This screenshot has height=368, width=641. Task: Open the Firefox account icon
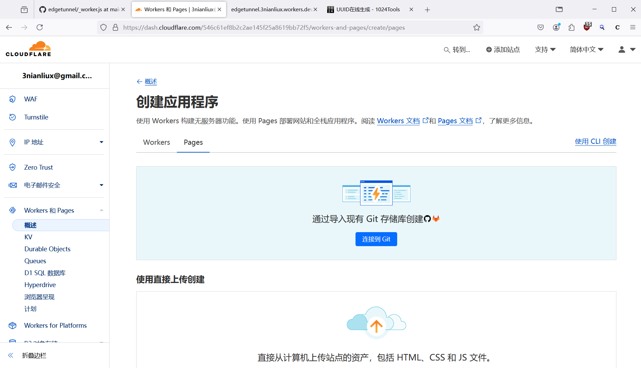click(556, 27)
